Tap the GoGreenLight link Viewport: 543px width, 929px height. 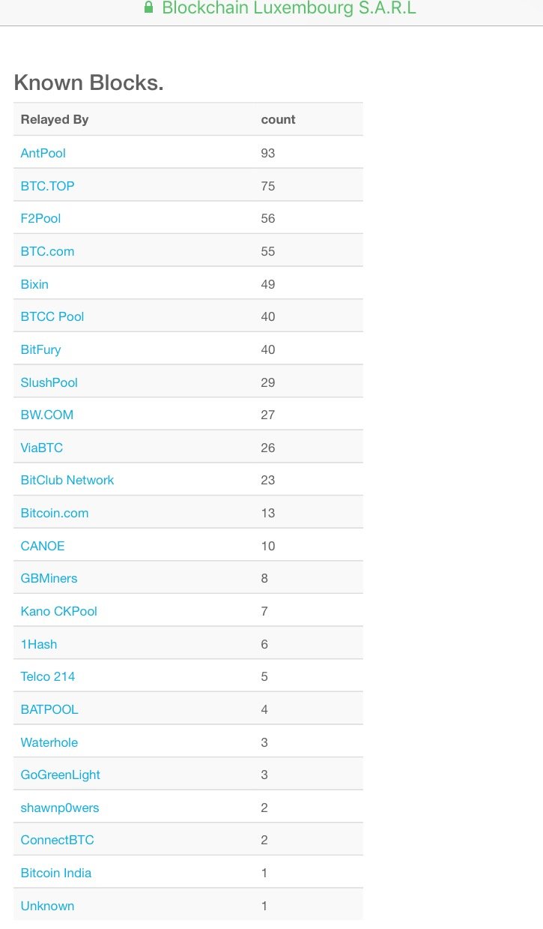tap(61, 775)
